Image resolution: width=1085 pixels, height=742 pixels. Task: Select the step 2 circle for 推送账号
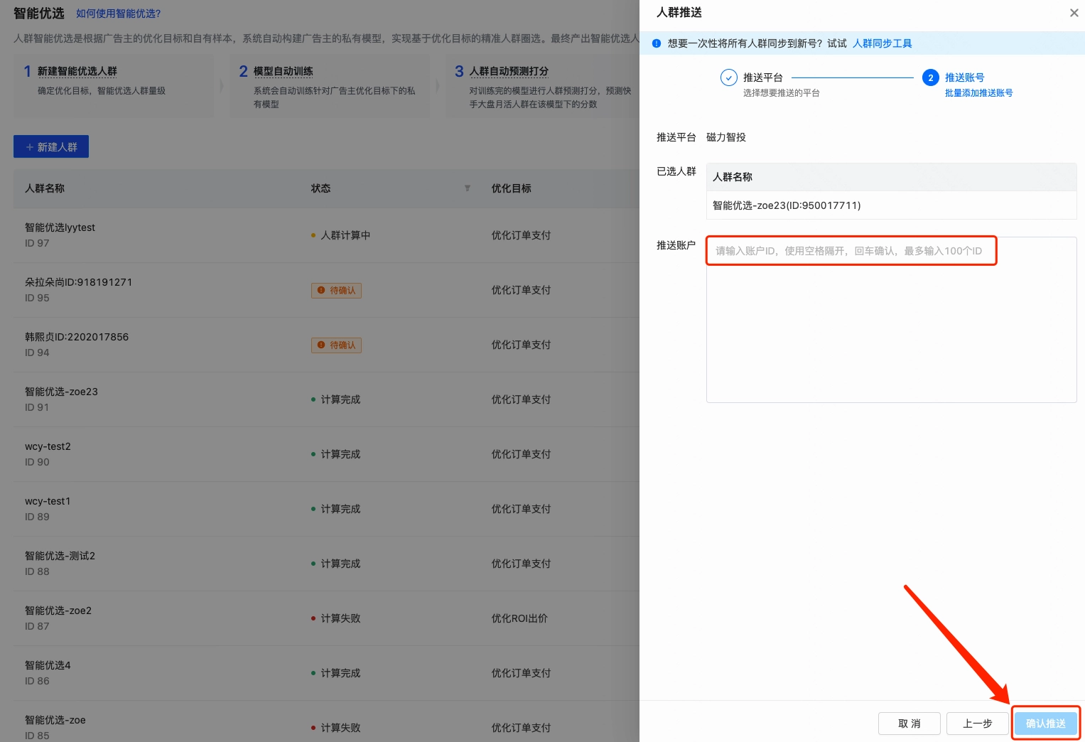(931, 77)
